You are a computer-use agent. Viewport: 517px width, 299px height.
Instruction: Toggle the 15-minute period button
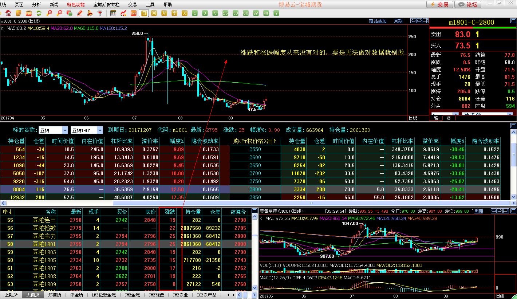coord(225,13)
